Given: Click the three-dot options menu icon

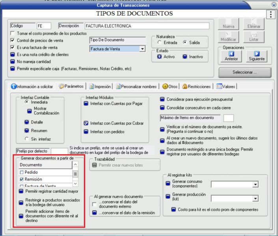Looking at the screenshot, I should (x=271, y=15).
